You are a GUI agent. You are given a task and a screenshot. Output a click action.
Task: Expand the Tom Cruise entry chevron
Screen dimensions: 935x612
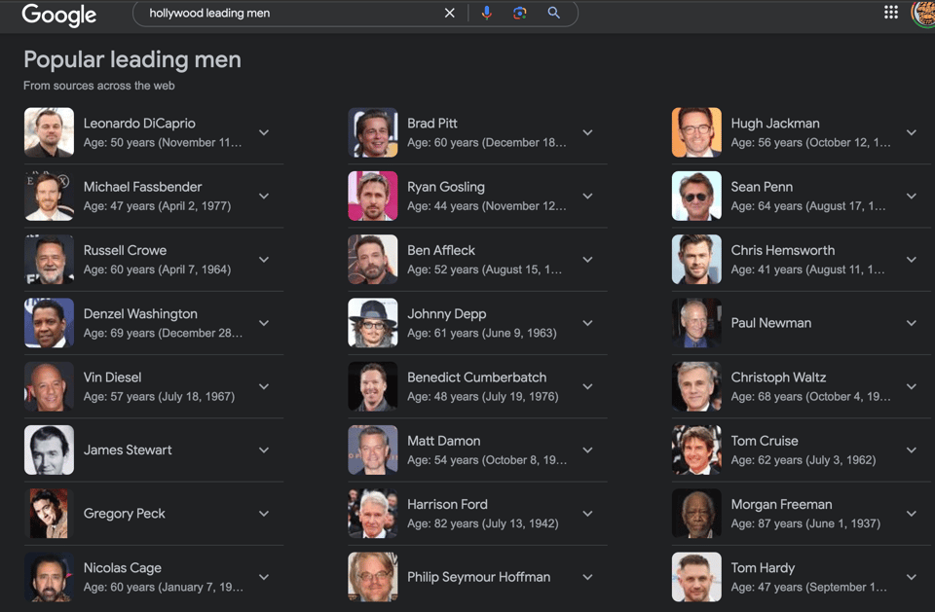(x=912, y=450)
